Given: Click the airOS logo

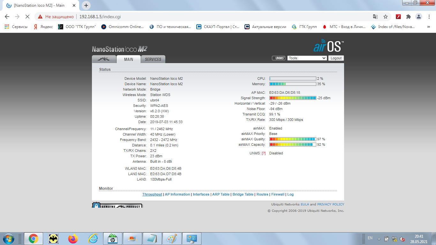Looking at the screenshot, I should 328,46.
